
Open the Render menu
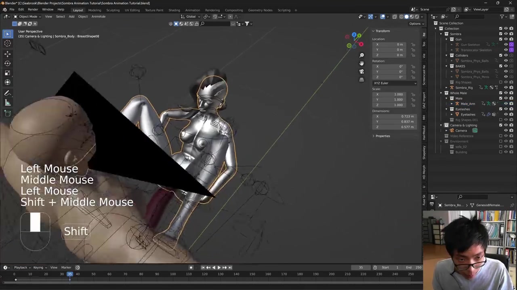[33, 10]
